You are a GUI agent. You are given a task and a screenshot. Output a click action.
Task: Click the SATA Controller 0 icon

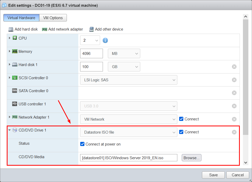pos(15,91)
